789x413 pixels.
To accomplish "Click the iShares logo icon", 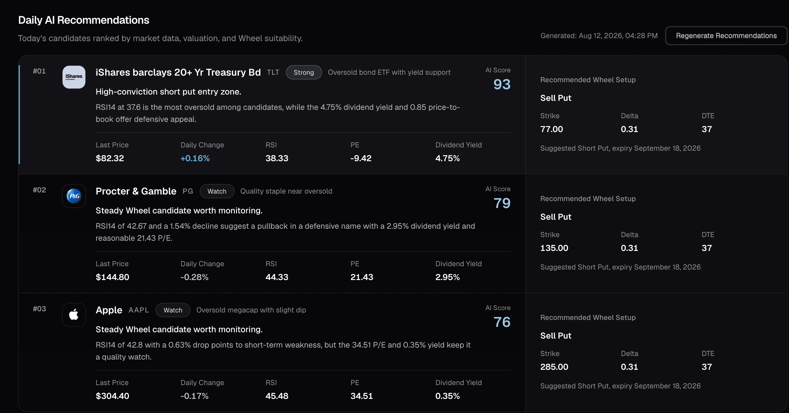I will click(x=74, y=77).
